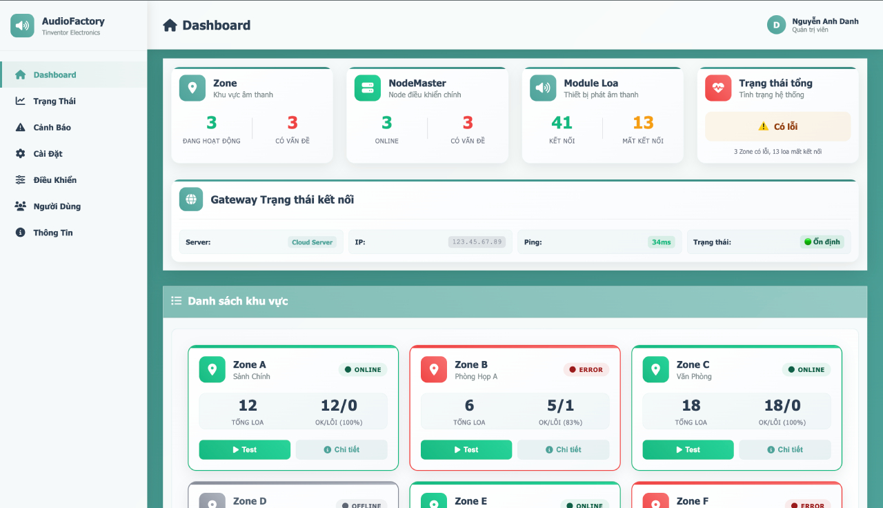Run Test on Zone C
Screen dimensions: 883x508
click(x=688, y=449)
